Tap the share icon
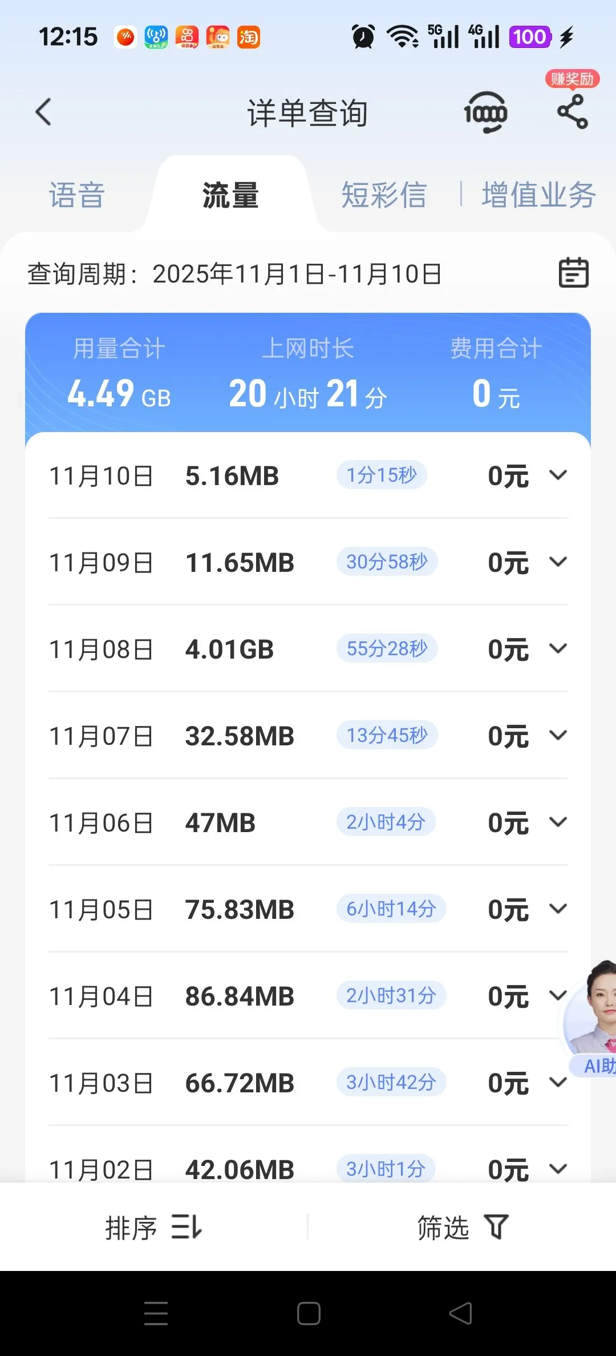The image size is (616, 1356). (572, 112)
